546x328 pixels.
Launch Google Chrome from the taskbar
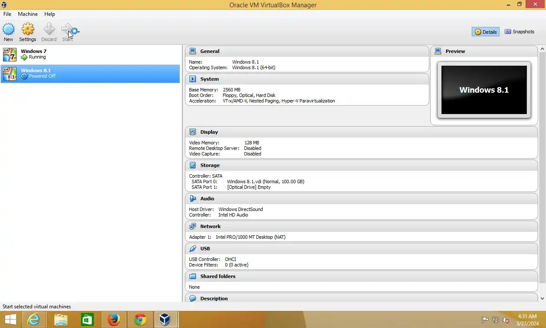point(140,319)
